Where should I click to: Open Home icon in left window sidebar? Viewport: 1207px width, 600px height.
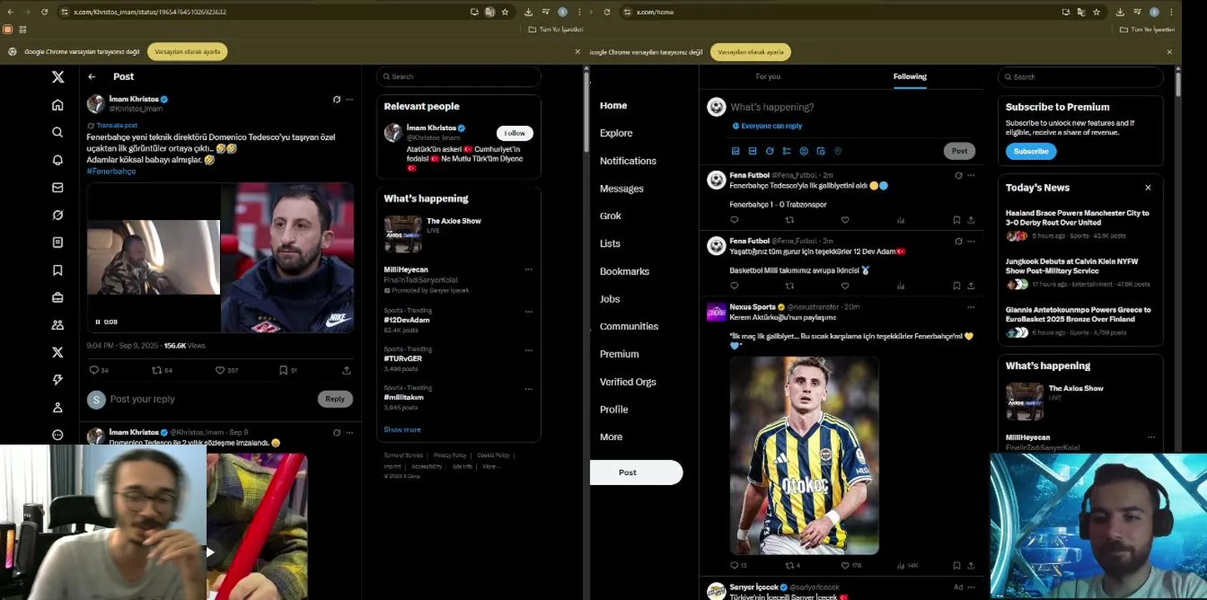(x=58, y=105)
